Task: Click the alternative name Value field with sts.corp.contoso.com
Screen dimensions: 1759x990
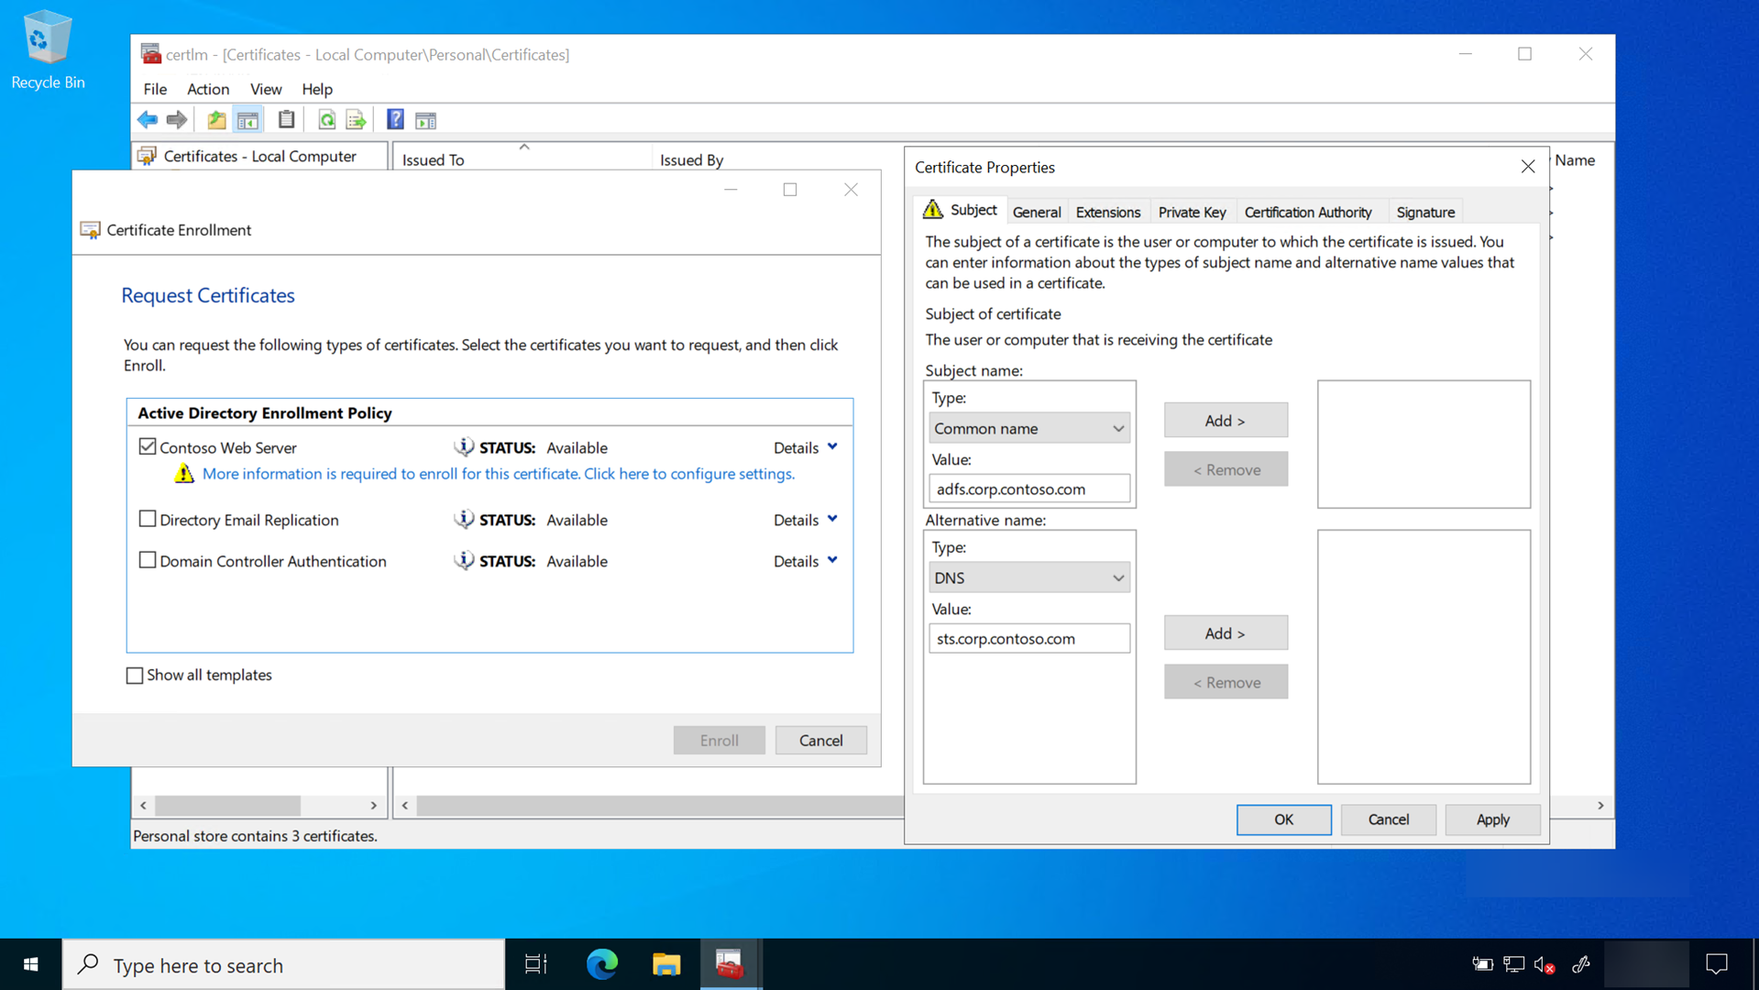Action: point(1028,638)
